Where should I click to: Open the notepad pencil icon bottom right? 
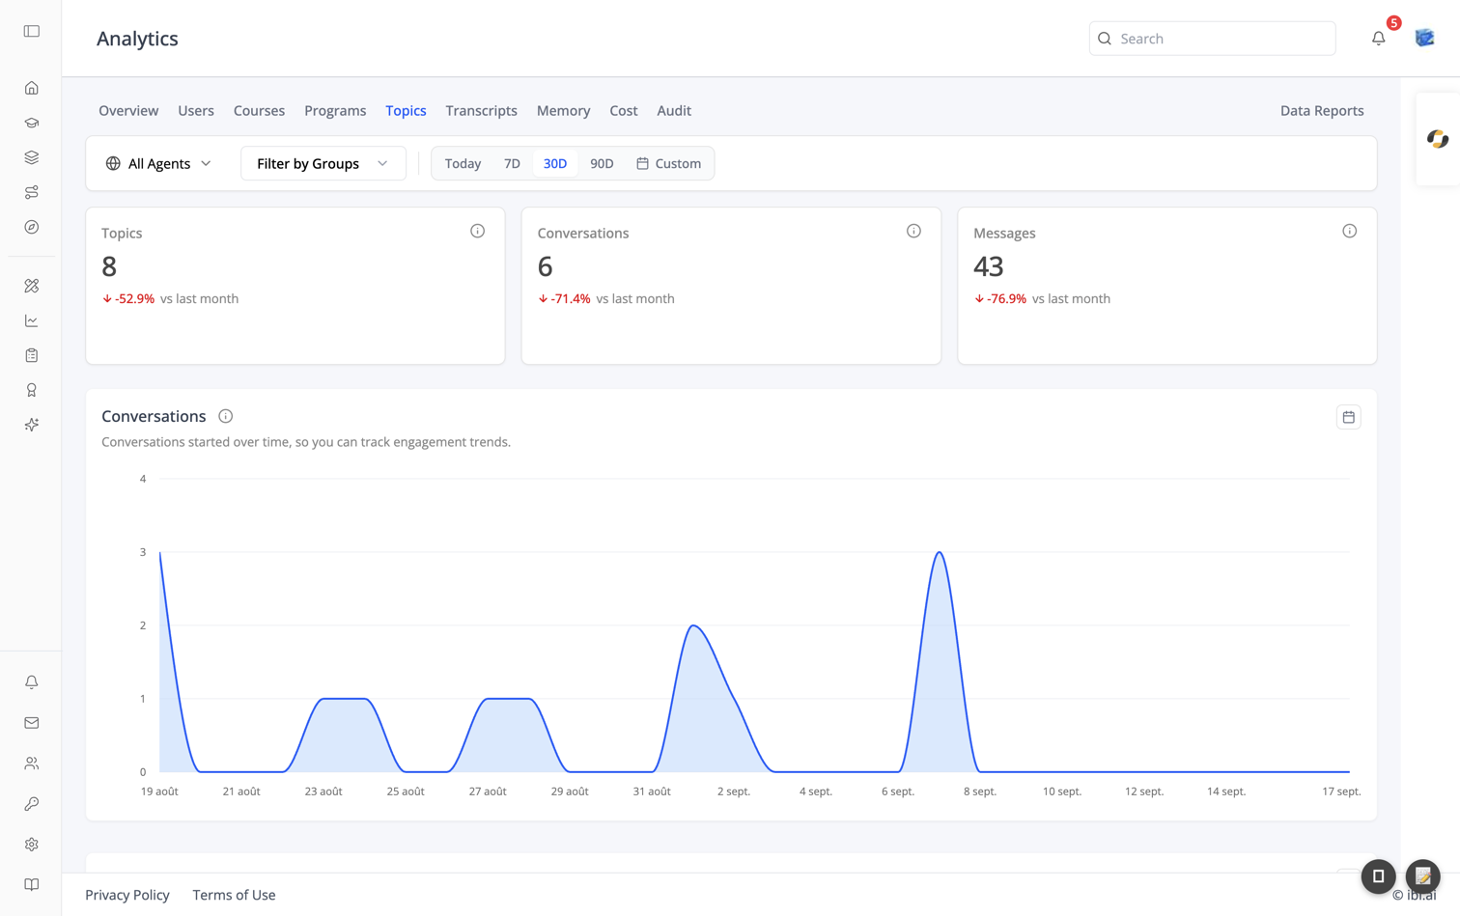1423,876
